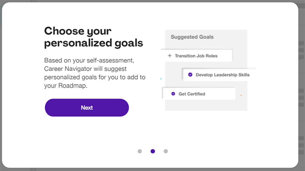Click the Suggested Goals panel title
The image size is (305, 171).
192,37
